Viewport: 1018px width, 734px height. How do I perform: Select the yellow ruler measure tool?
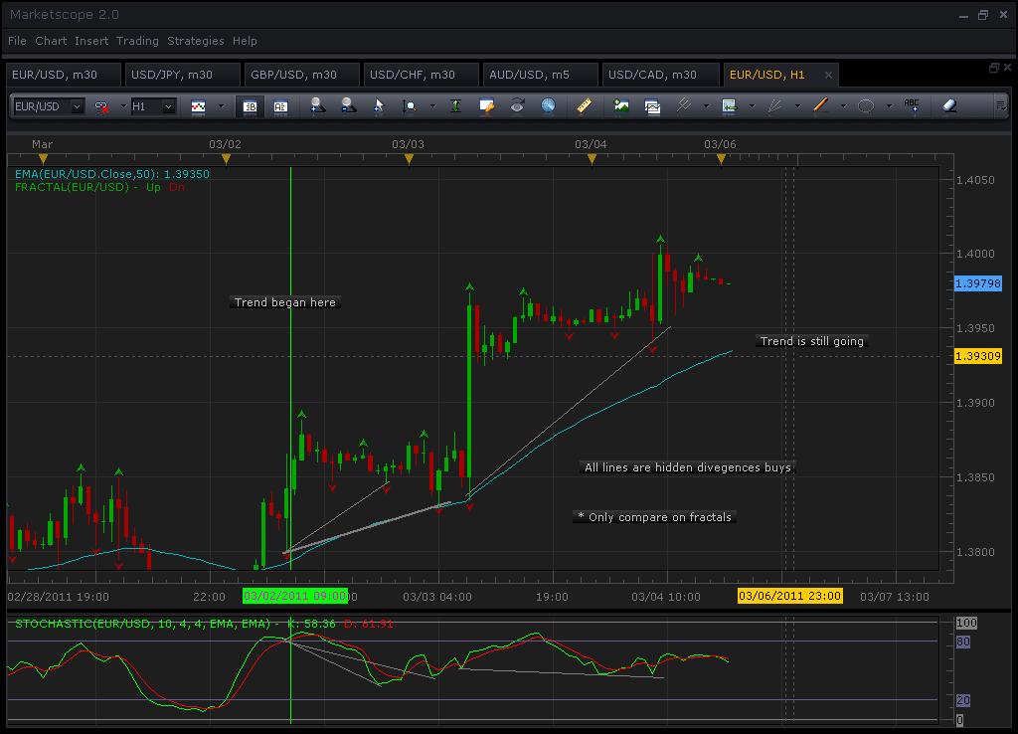pyautogui.click(x=584, y=105)
